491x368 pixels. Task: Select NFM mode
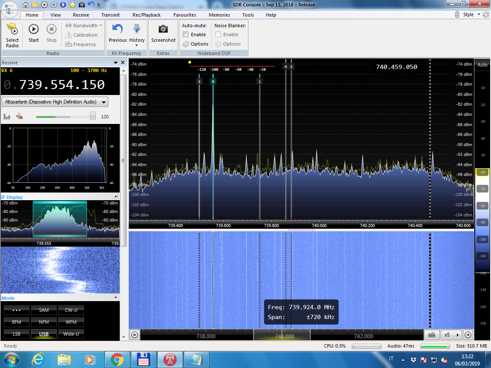[x=44, y=322]
